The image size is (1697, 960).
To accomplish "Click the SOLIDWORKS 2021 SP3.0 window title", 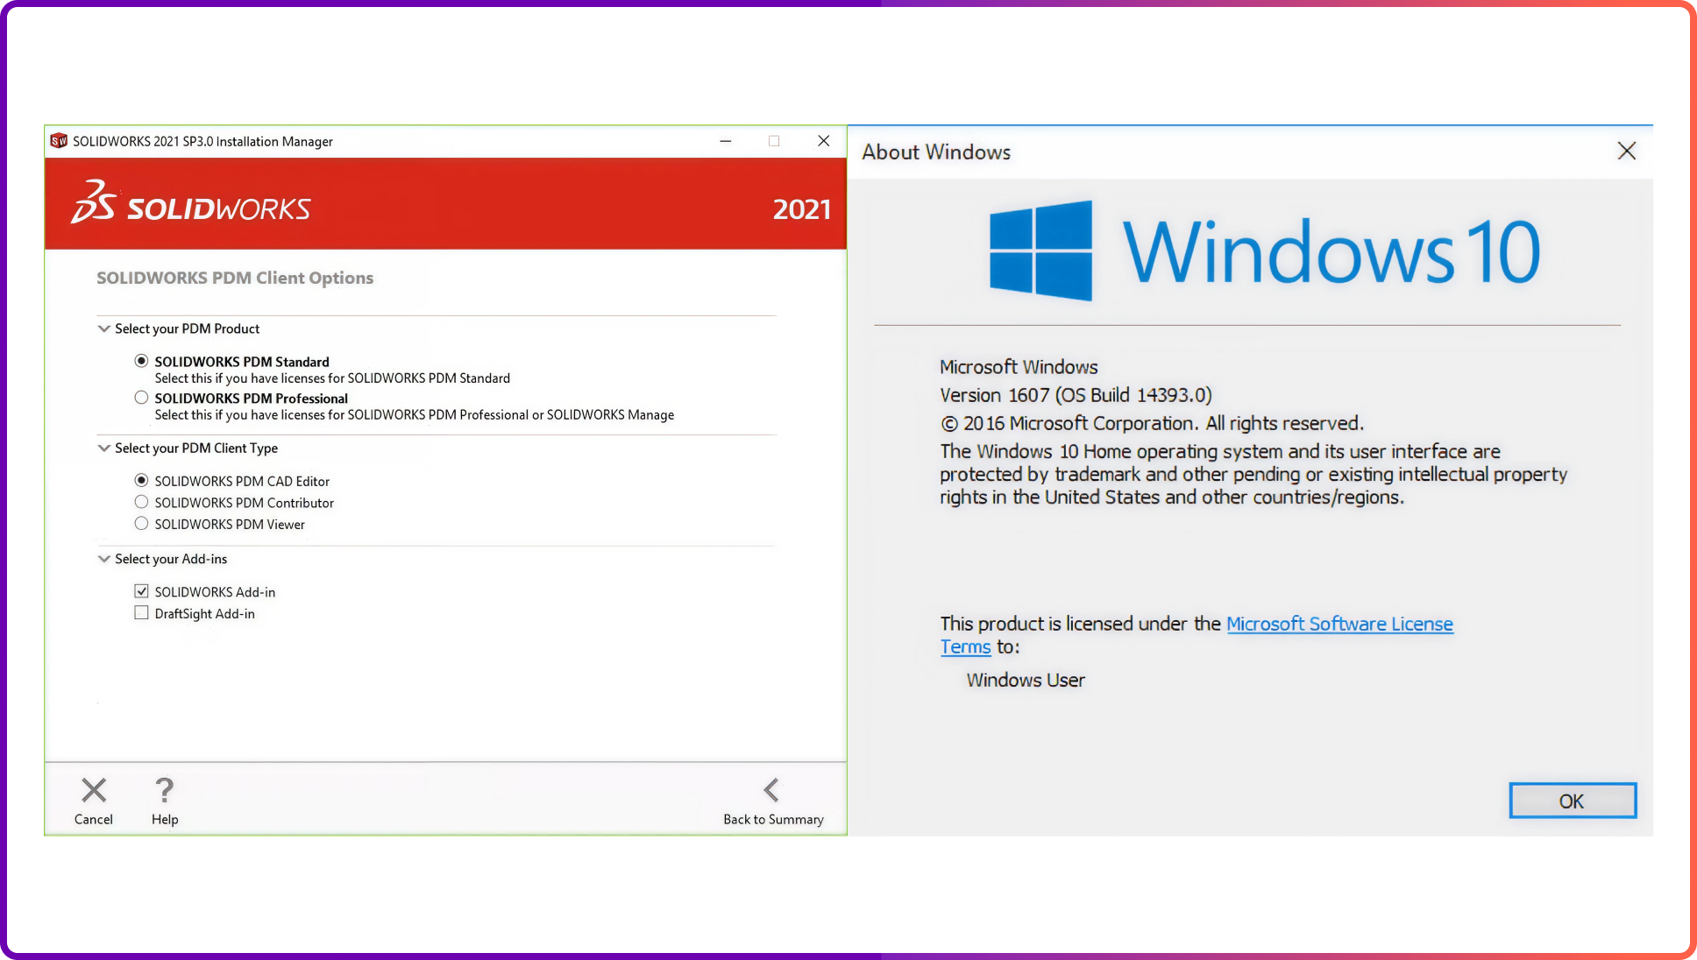I will click(x=202, y=142).
